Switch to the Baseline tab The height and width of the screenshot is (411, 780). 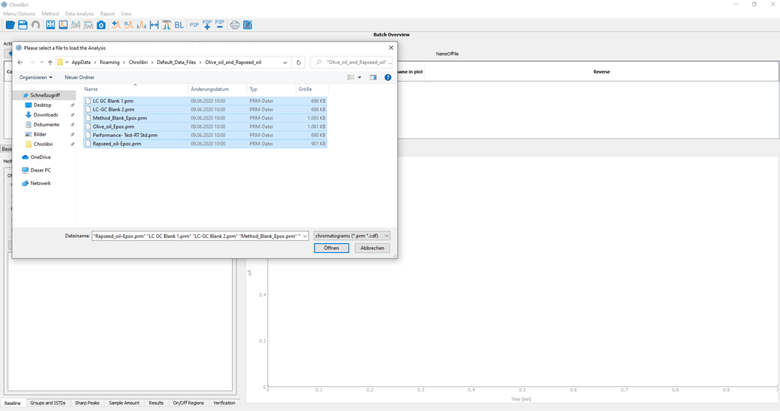[13, 403]
